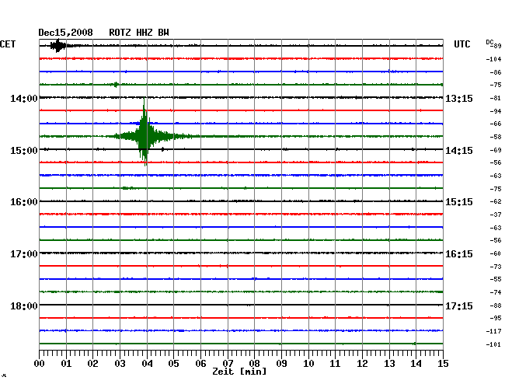Click the large green earthquake waveform peak
This screenshot has width=505, height=384.
(145, 132)
